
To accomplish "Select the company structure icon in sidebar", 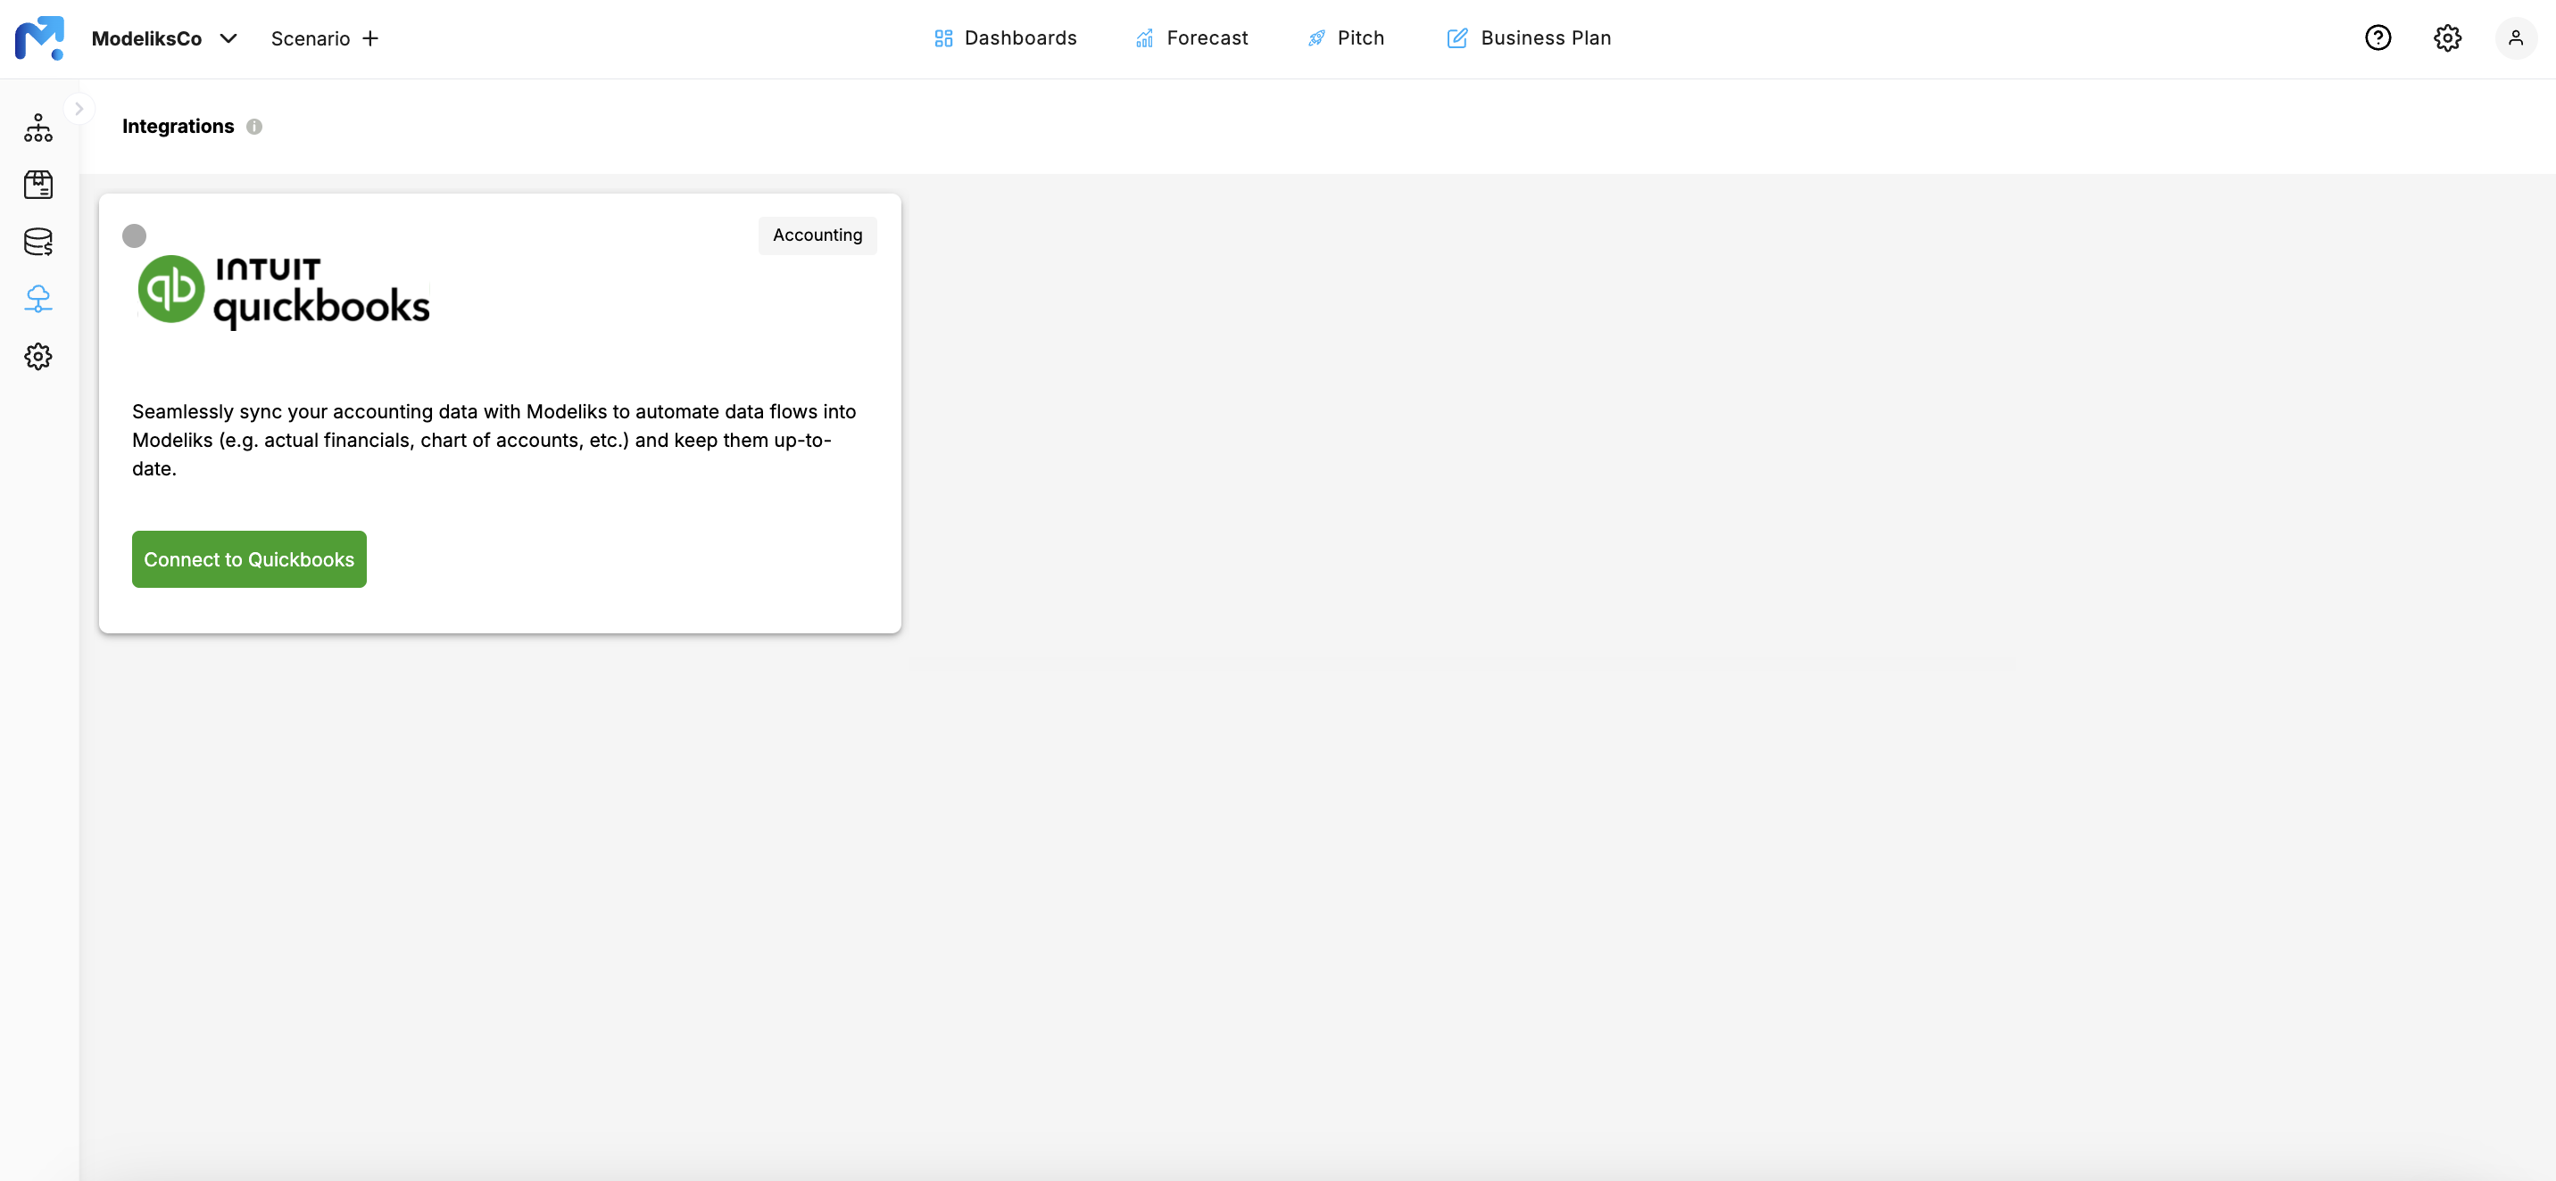I will coord(37,127).
